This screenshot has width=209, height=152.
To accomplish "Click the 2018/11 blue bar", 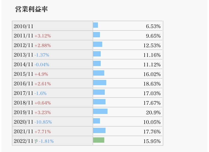I will tap(99, 102).
